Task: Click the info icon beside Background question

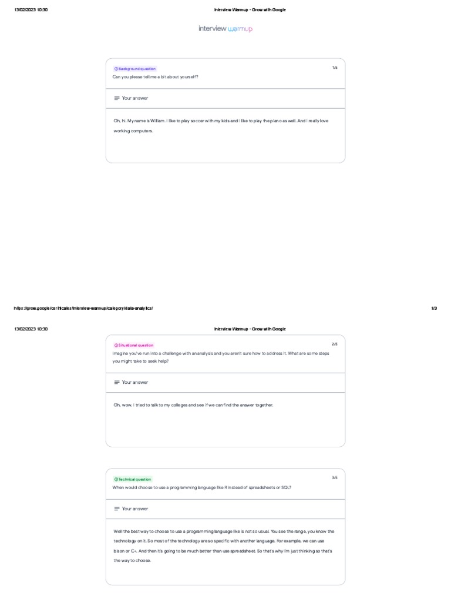Action: [116, 69]
